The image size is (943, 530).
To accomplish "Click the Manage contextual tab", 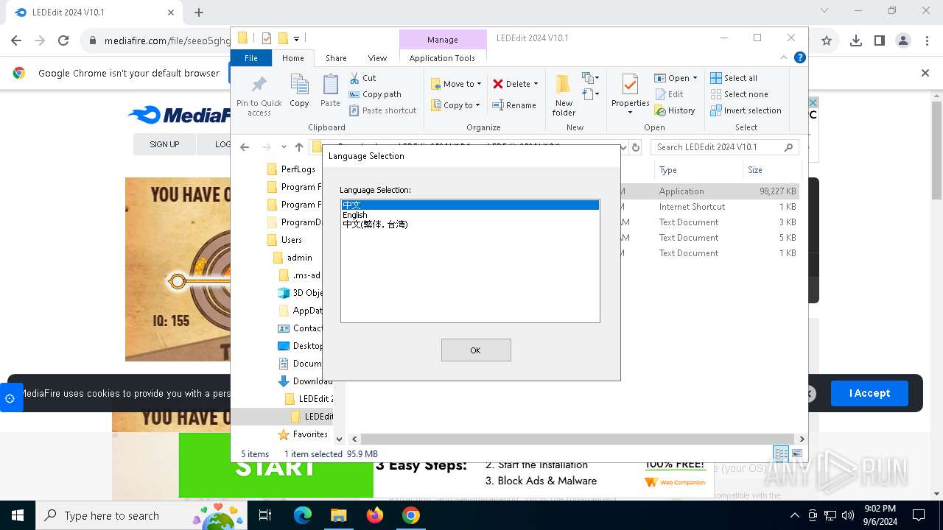I will (x=443, y=40).
